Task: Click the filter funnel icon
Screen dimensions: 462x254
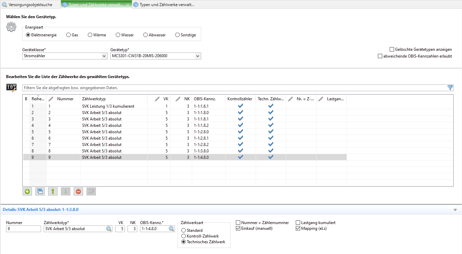Action: click(450, 88)
